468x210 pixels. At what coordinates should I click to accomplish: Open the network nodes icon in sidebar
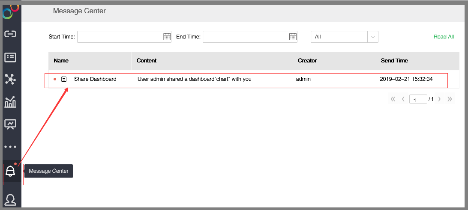click(x=10, y=79)
